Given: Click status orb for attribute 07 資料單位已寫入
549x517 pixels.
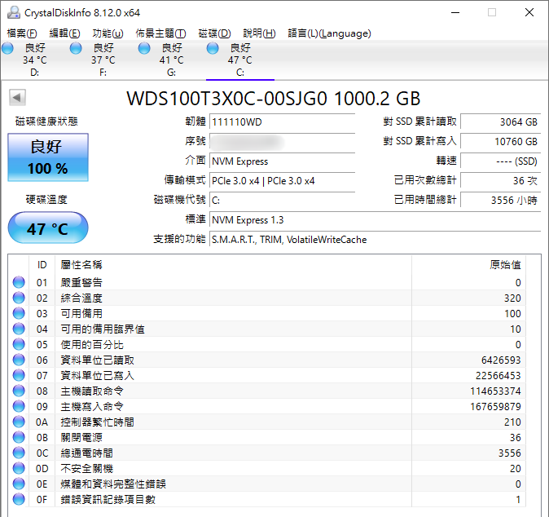Looking at the screenshot, I should [x=19, y=375].
